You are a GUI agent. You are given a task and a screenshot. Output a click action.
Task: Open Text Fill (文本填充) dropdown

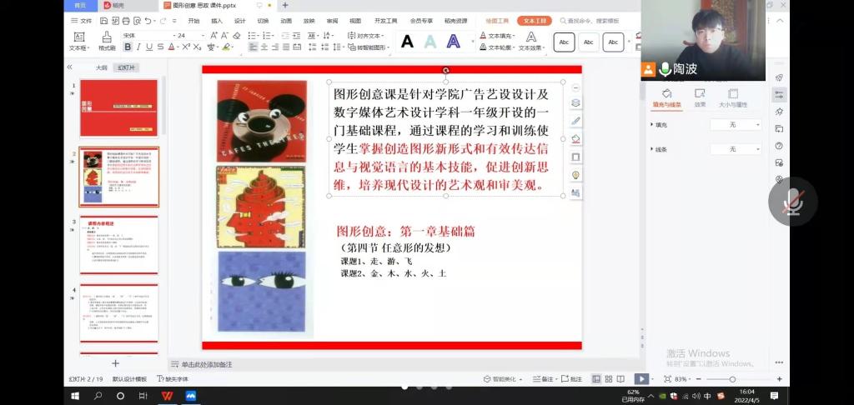pyautogui.click(x=498, y=35)
